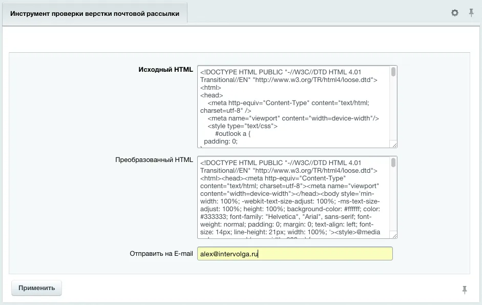Click the Исходный HTML label
Image resolution: width=482 pixels, height=305 pixels.
(x=165, y=70)
